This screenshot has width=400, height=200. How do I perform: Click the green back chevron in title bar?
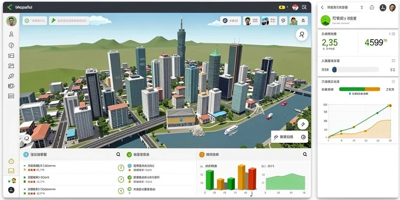click(x=10, y=7)
